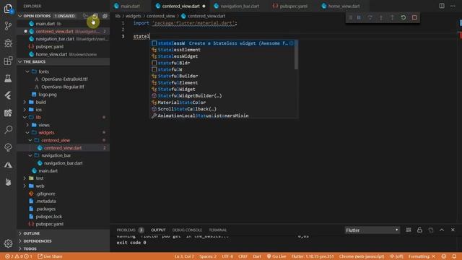Open navigation_bar.dart in explorer tree
Screen dimensions: 462x260
click(x=63, y=163)
